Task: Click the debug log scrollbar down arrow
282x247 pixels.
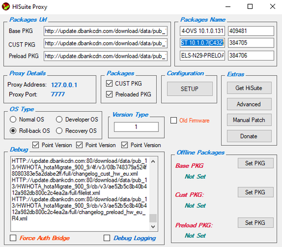Action: 153,226
